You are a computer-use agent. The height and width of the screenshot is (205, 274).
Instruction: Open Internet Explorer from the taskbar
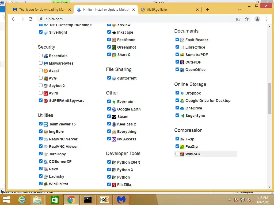[22, 200]
